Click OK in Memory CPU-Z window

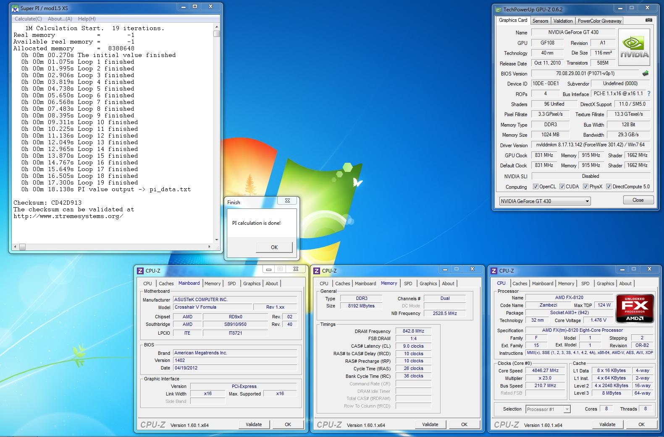coord(464,424)
